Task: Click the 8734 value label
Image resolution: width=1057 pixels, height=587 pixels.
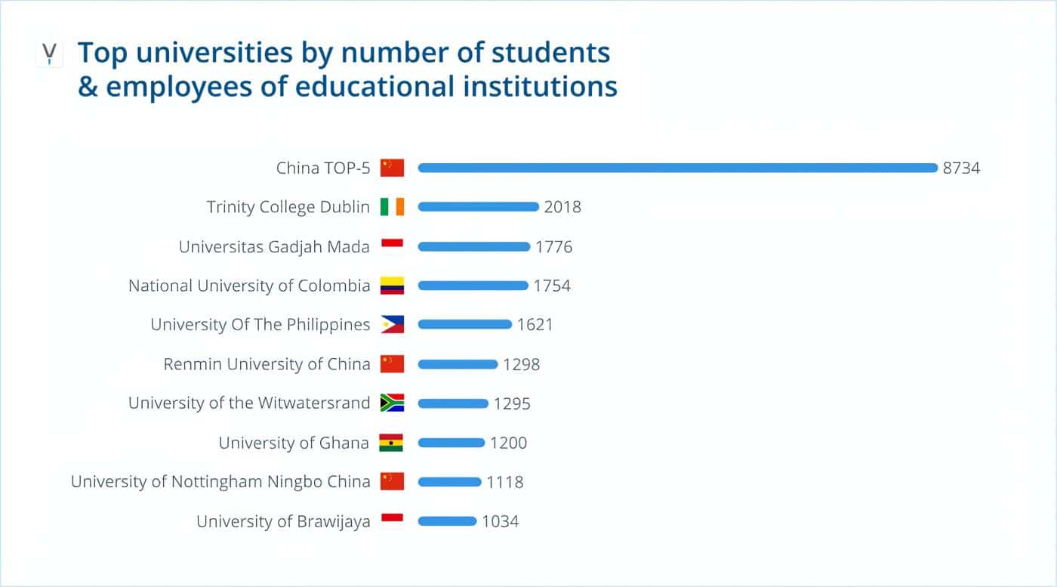Action: (x=961, y=168)
